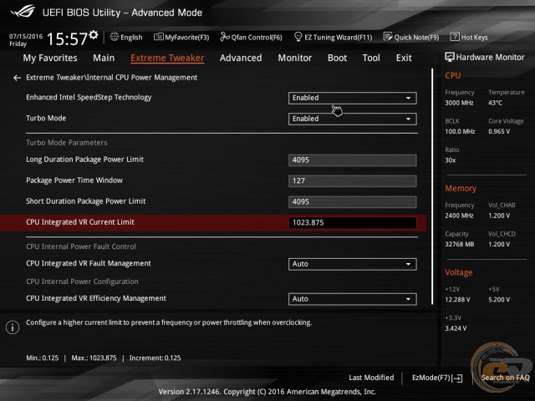Open CPU Integrated VR Efficiency Management dropdown
The height and width of the screenshot is (401, 535).
pyautogui.click(x=353, y=299)
